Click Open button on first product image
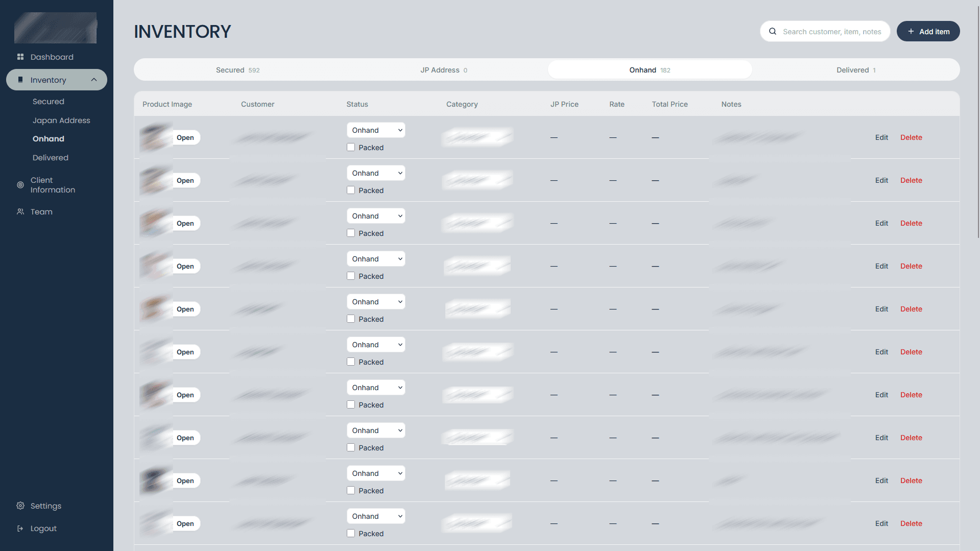The image size is (980, 551). pos(185,137)
